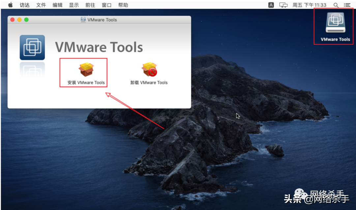Maximize the VMware Tools window with green button

click(26, 20)
